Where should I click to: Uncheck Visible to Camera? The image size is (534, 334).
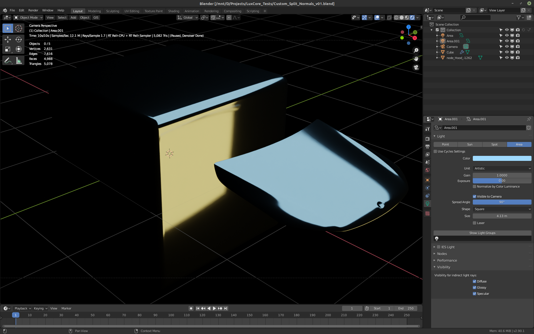[474, 197]
